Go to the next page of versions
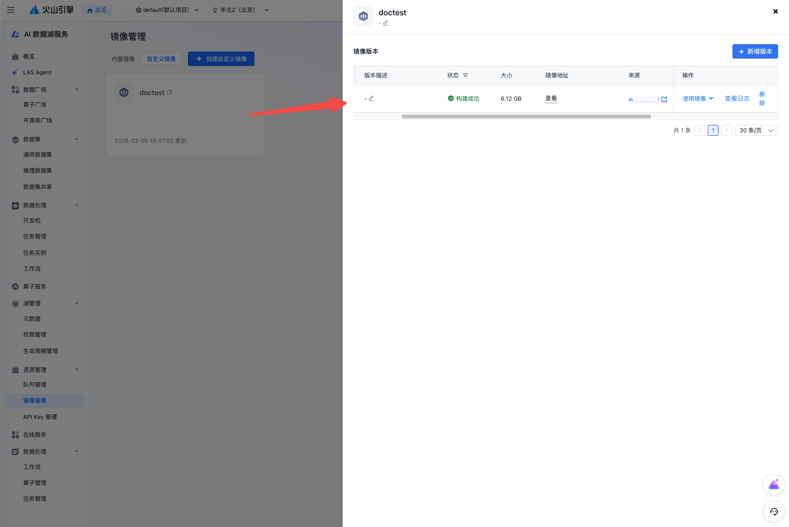Image resolution: width=789 pixels, height=527 pixels. coord(727,130)
